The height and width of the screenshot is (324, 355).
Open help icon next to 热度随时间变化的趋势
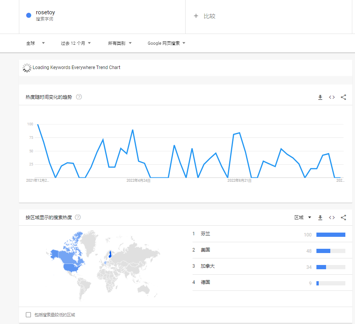(x=79, y=97)
